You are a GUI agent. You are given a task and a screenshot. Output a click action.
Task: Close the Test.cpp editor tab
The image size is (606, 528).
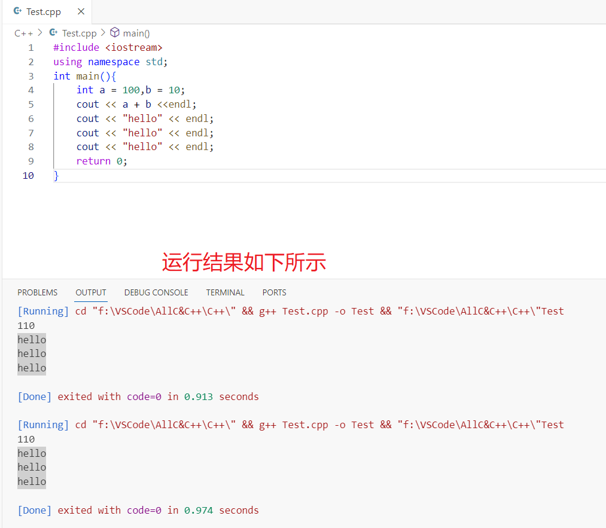click(81, 12)
